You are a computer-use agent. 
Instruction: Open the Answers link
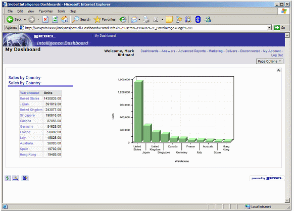pos(168,51)
